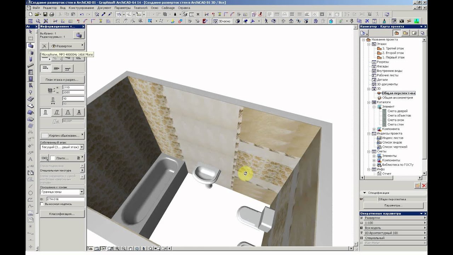Select the Arrow tool in the toolbox
This screenshot has height=255, width=453.
coord(30,32)
